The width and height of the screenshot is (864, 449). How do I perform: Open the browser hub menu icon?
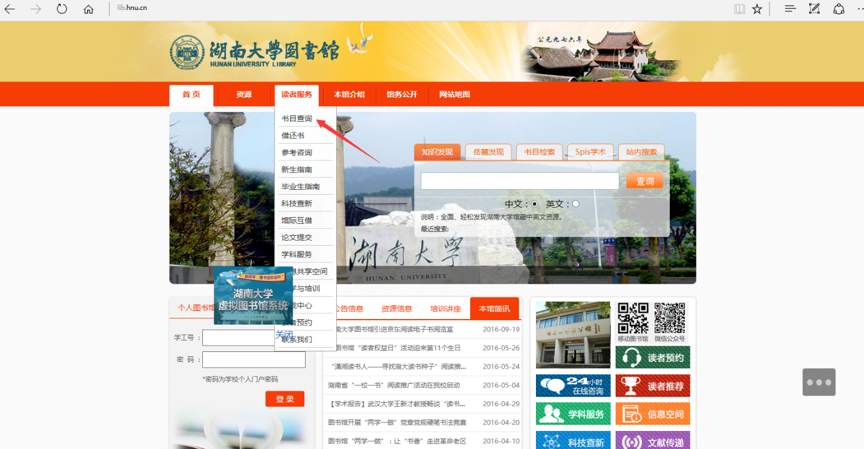coord(790,9)
